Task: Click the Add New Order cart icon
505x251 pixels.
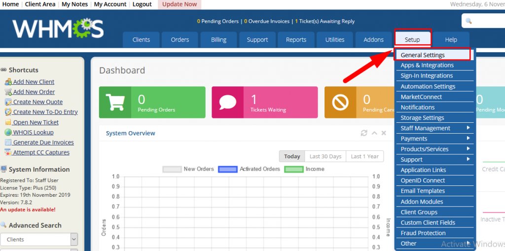Action: pyautogui.click(x=8, y=92)
